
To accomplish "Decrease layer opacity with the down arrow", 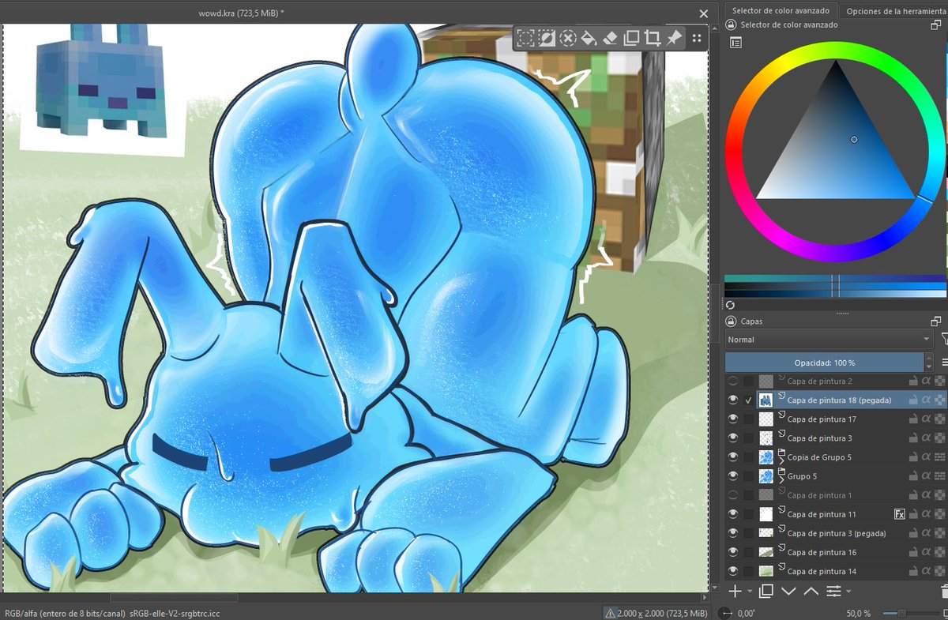I will point(929,367).
